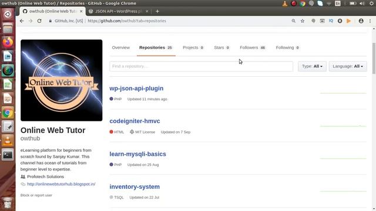Click the wp-json-api-plugin activity graph
The width and height of the screenshot is (376, 211).
343,93
